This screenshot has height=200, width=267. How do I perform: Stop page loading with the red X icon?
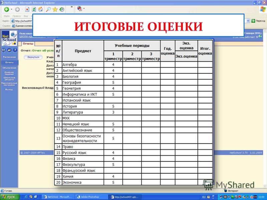[27, 9]
